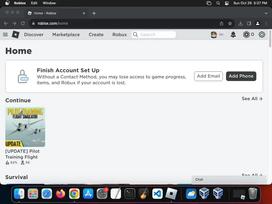Viewport: 272px width, 204px height.
Task: Open the Robux nav link
Action: pyautogui.click(x=120, y=35)
